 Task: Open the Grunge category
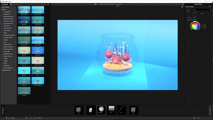[x=6, y=40]
